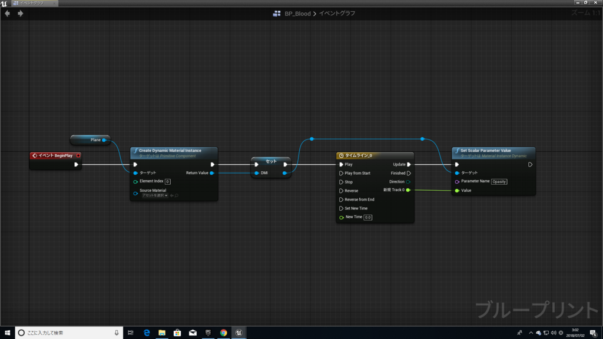
Task: Select the Set Scalar Parameter Value node header
Action: point(493,152)
